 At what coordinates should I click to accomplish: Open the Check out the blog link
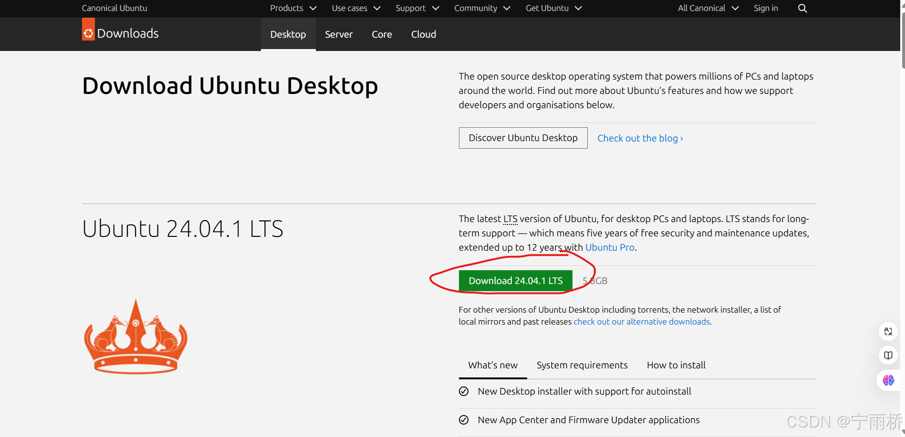pyautogui.click(x=640, y=138)
